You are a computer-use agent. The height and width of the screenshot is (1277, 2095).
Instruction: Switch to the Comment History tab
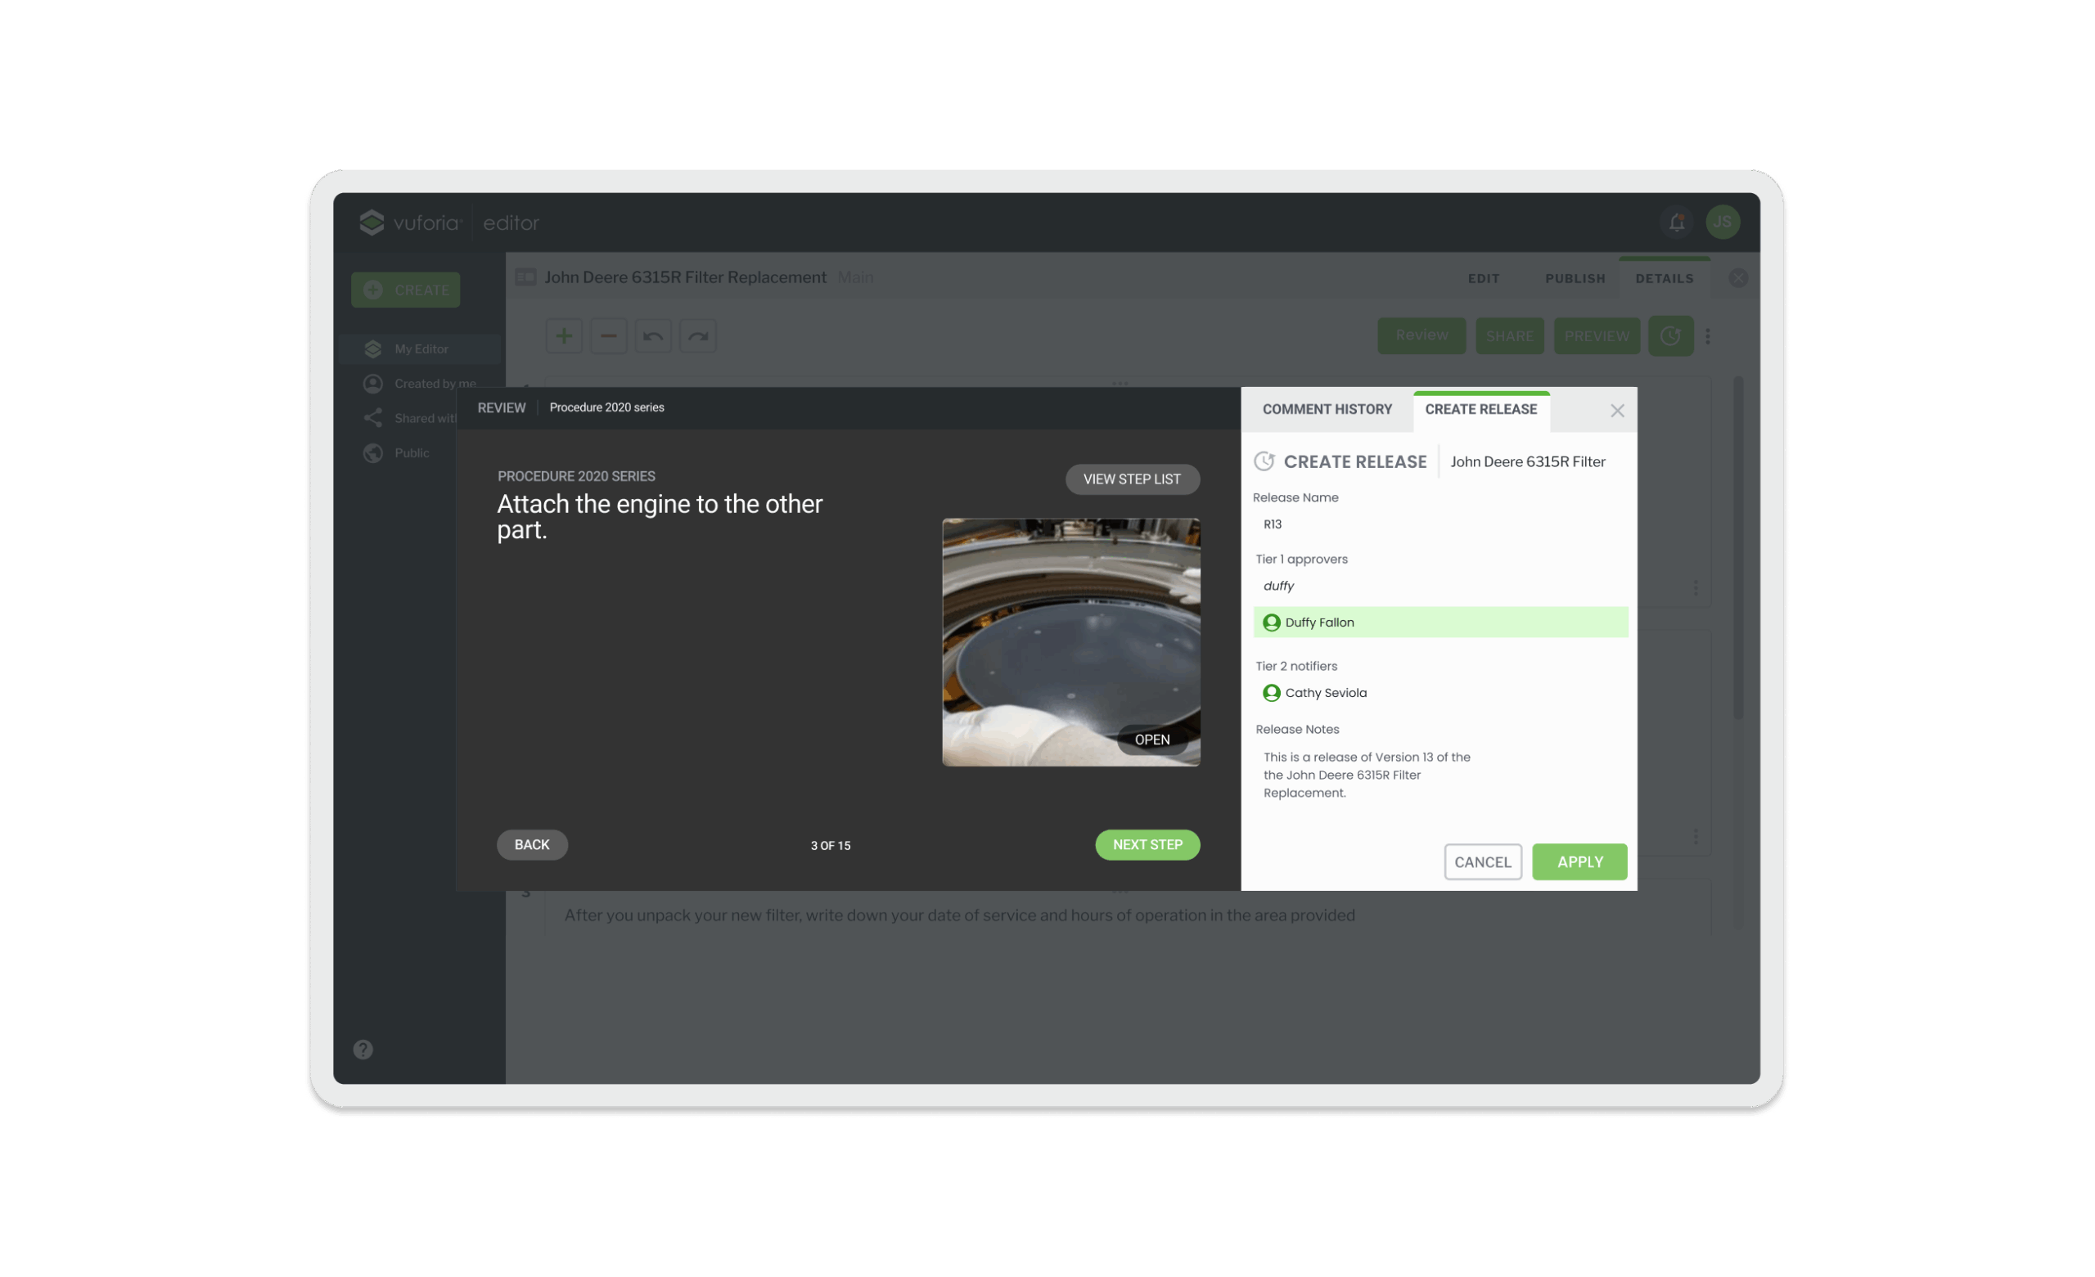coord(1327,409)
